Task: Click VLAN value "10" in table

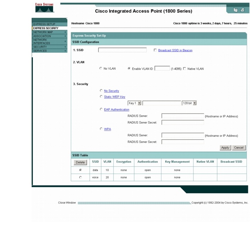Action: (x=107, y=170)
